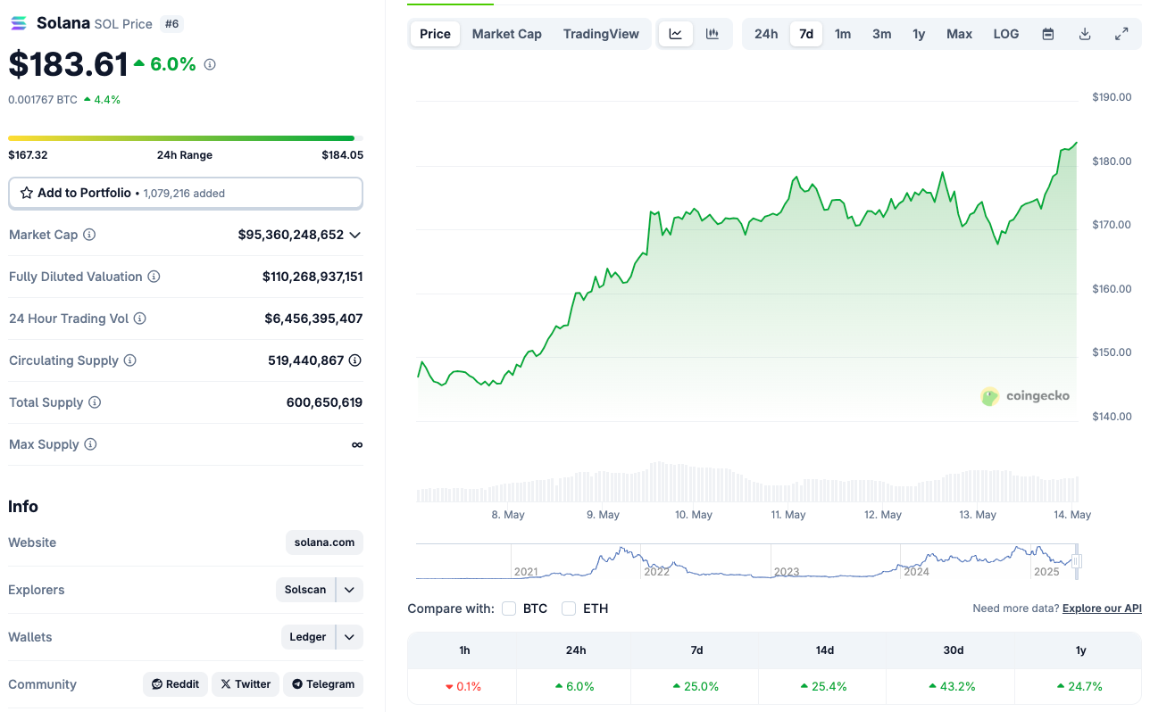
Task: Open the calendar date range picker
Action: coord(1048,34)
